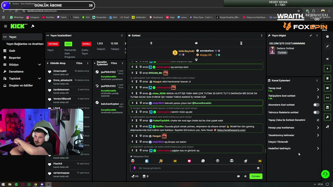Insert the SA emote from quick emotes
333x187 pixels.
click(x=175, y=161)
